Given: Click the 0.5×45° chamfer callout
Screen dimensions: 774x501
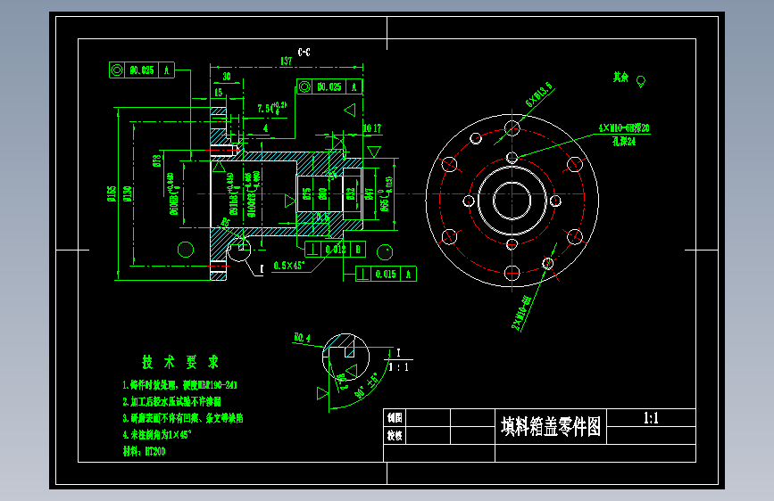Looking at the screenshot, I should click(x=289, y=266).
